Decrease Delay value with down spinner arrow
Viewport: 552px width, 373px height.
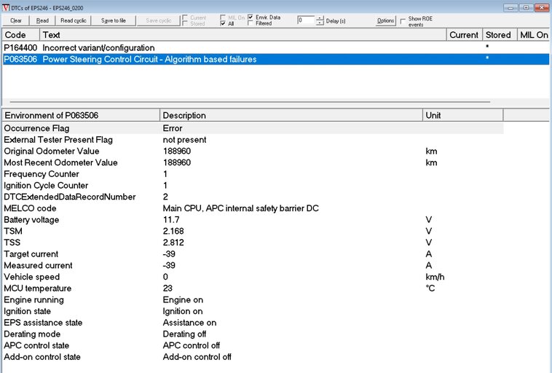(x=319, y=23)
